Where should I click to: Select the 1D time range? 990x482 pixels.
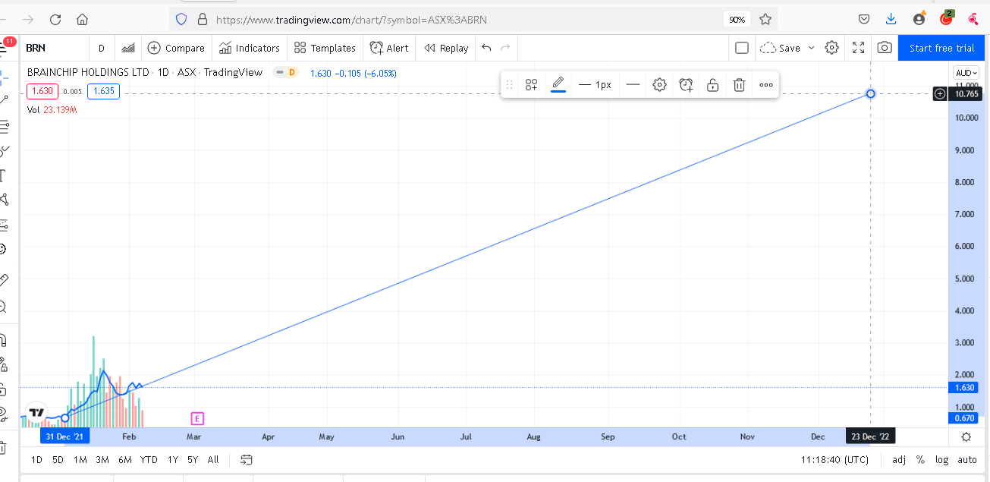coord(36,459)
